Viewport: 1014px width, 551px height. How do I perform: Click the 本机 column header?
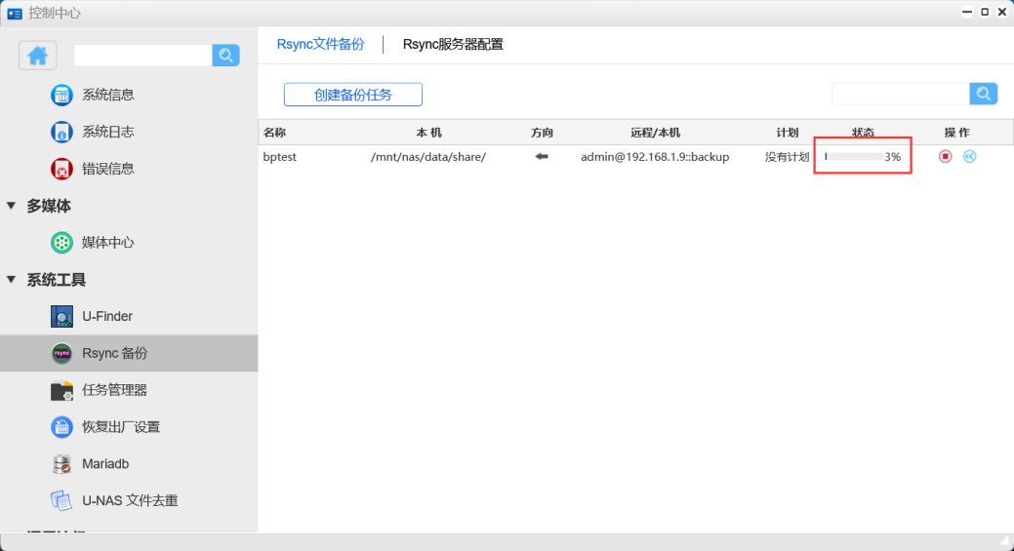[x=428, y=133]
